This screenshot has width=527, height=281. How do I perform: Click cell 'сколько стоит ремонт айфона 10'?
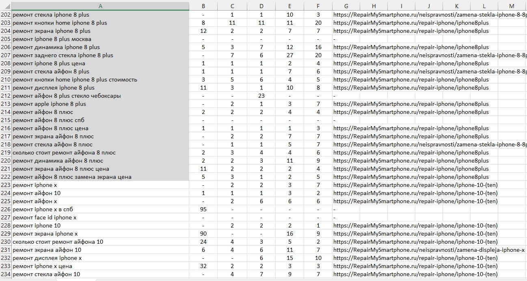[x=100, y=242]
